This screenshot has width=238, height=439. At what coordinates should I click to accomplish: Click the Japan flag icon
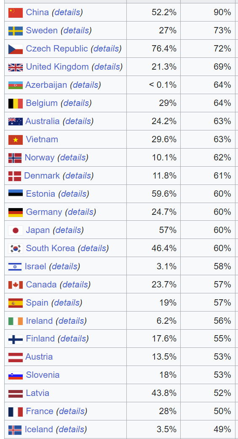pyautogui.click(x=15, y=230)
